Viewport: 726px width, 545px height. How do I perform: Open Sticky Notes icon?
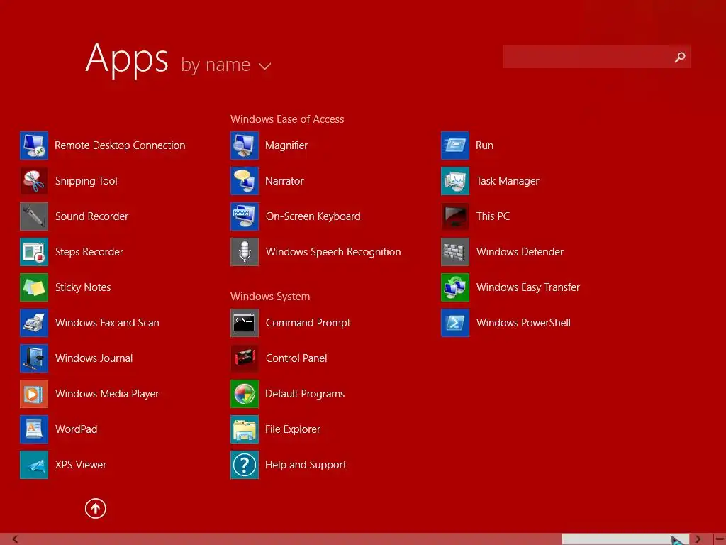pyautogui.click(x=34, y=287)
